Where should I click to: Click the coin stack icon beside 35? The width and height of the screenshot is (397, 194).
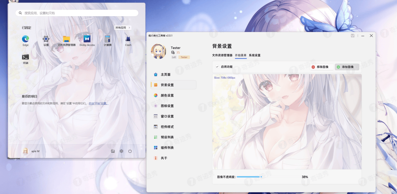pos(173,53)
